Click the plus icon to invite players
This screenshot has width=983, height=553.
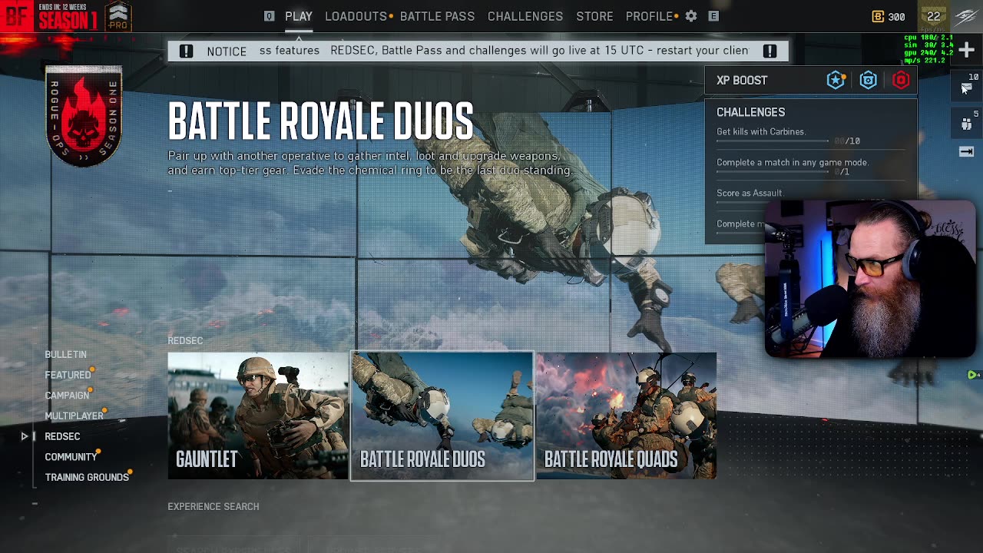click(966, 51)
